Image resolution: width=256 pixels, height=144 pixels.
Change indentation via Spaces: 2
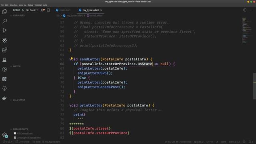coord(199,142)
